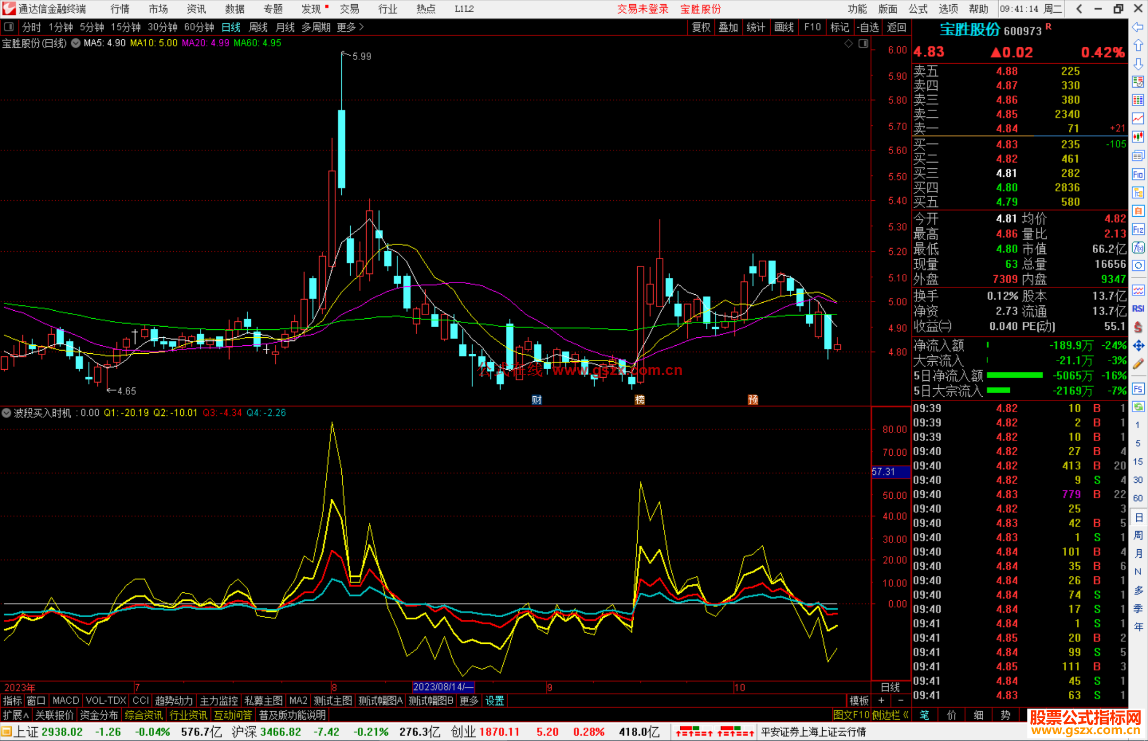Click the four-way move arrows icon

(x=1138, y=346)
